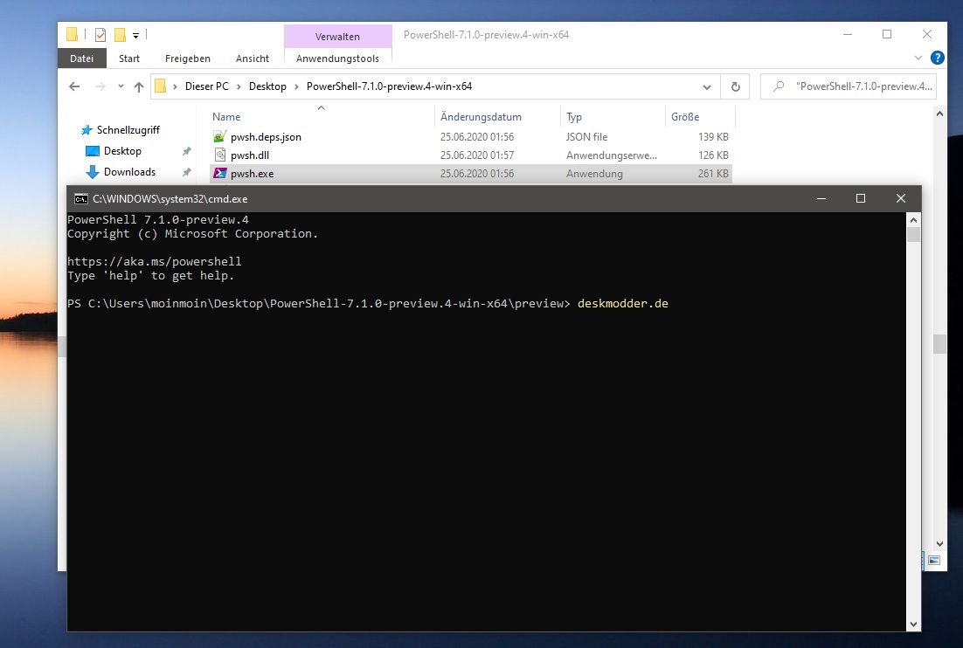Go up one folder level
This screenshot has height=648, width=963.
139,86
